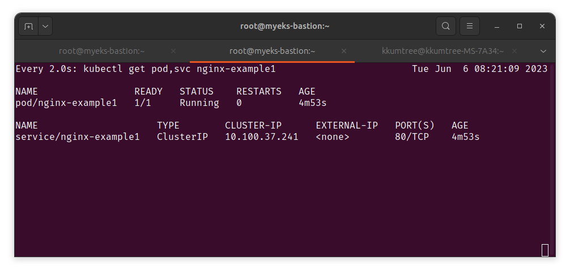Switch to kkumtree@kkumtree-MS-7A34 tab
The height and width of the screenshot is (273, 570).
coord(443,51)
